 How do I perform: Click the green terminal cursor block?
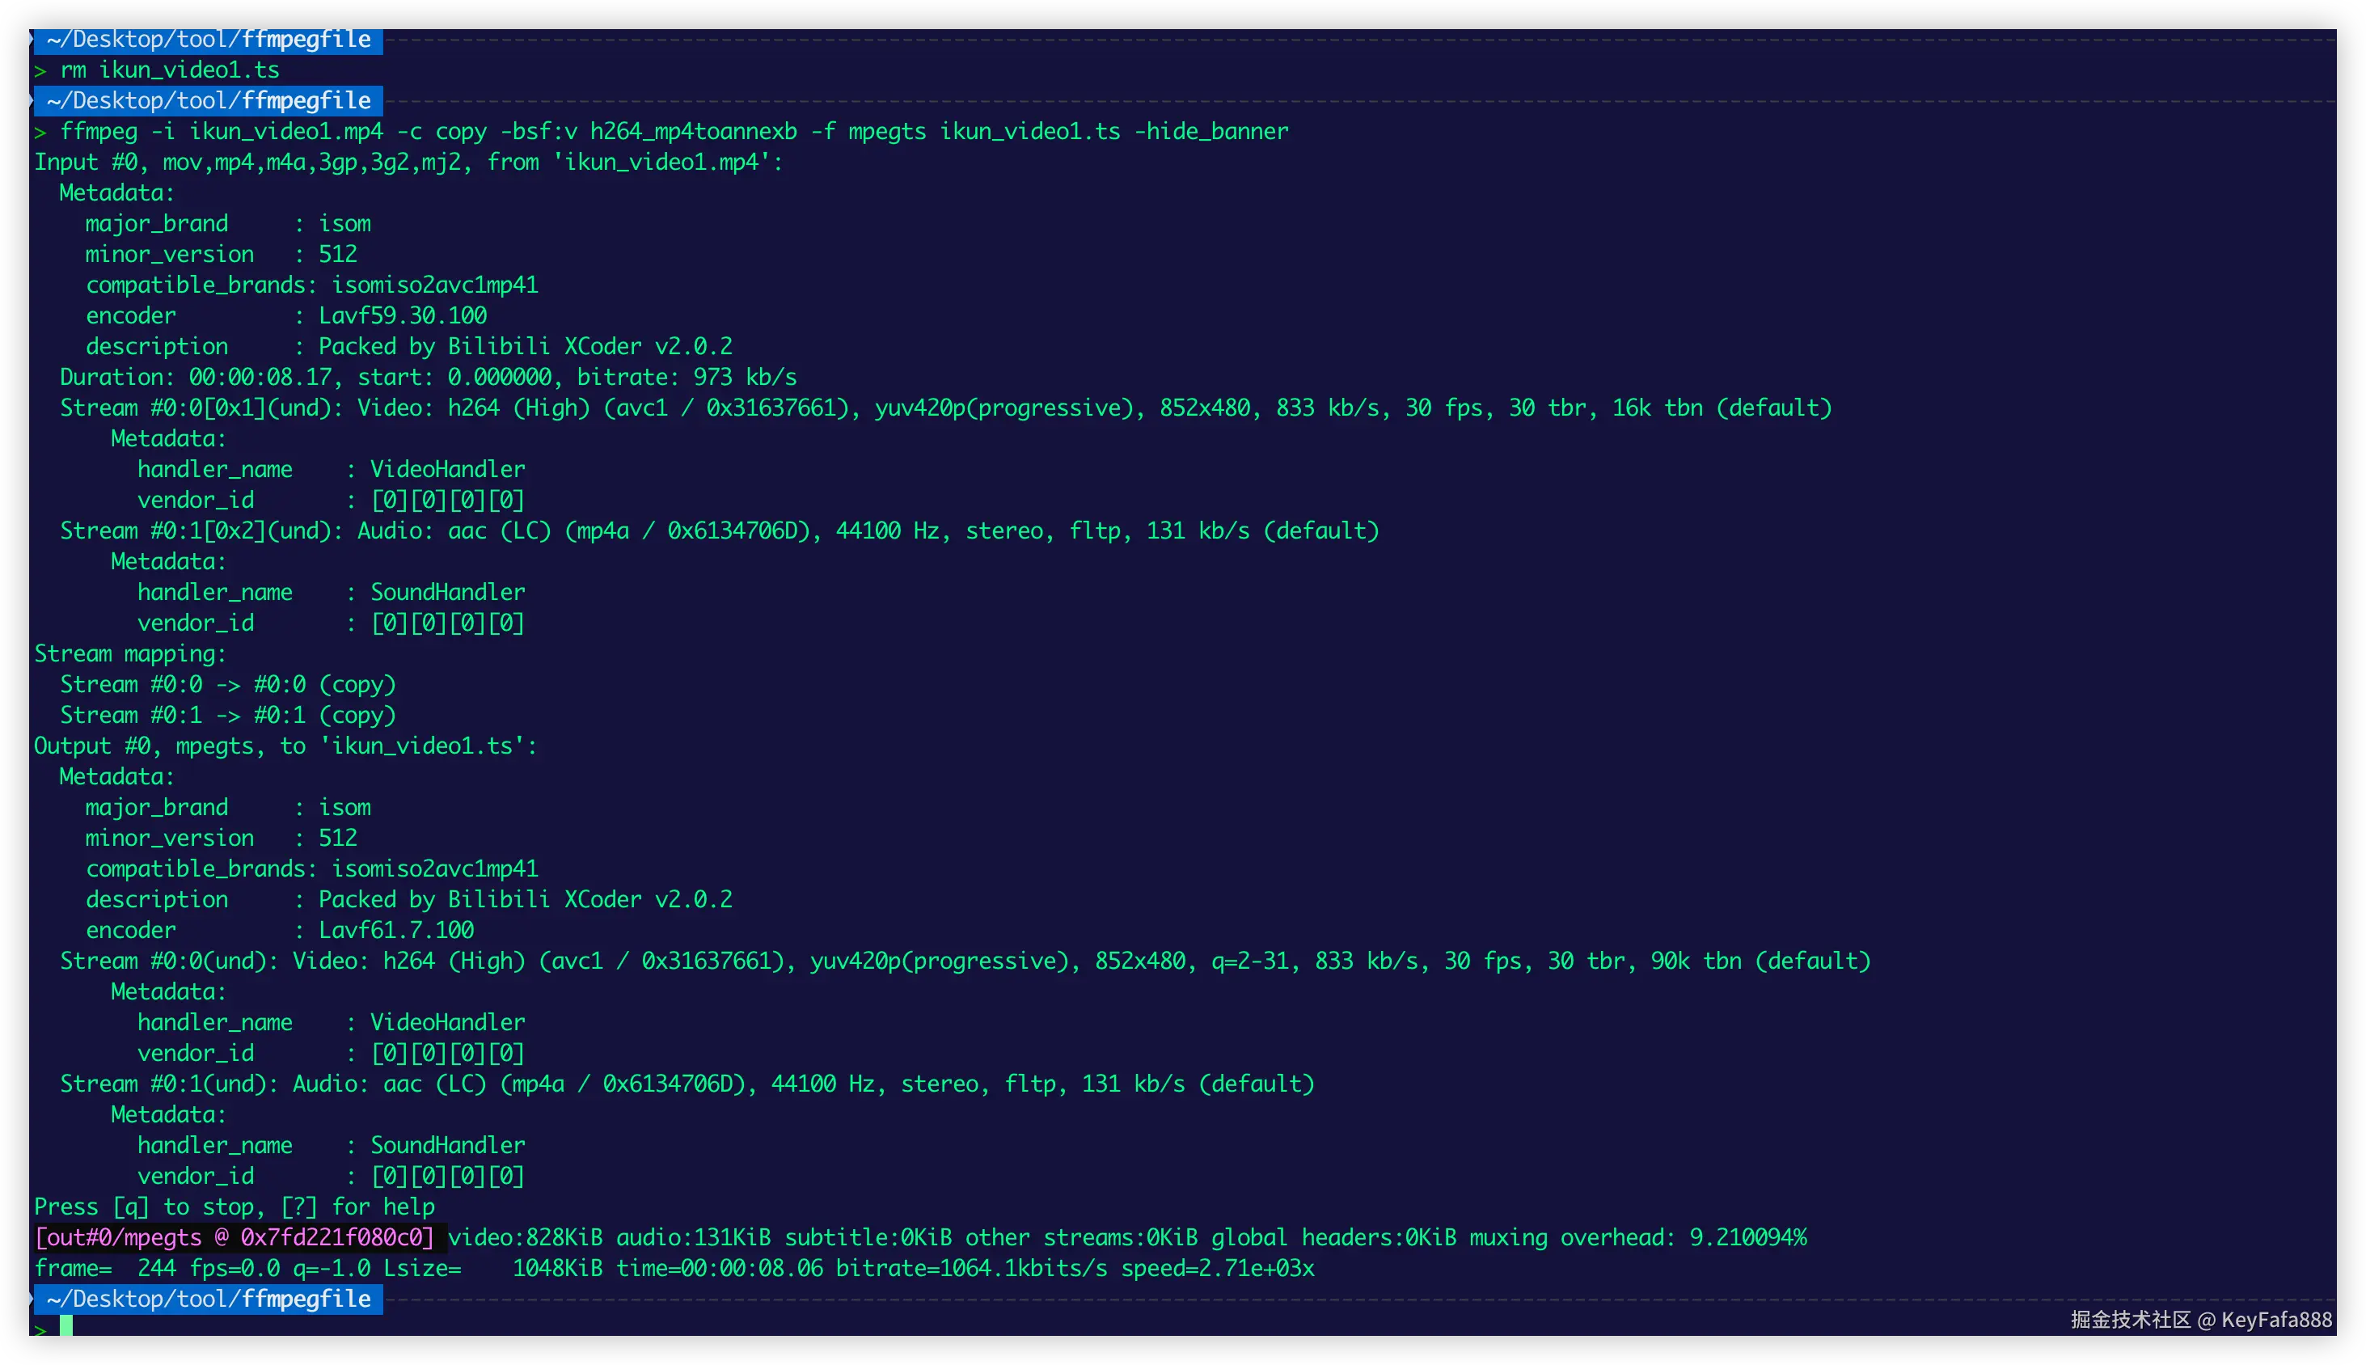(x=65, y=1325)
